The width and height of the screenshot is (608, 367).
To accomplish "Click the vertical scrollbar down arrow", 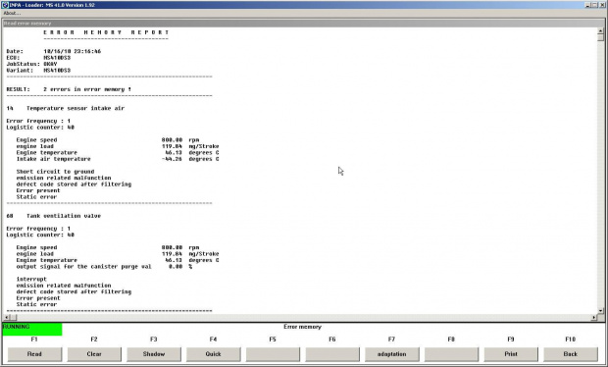I will tap(600, 311).
